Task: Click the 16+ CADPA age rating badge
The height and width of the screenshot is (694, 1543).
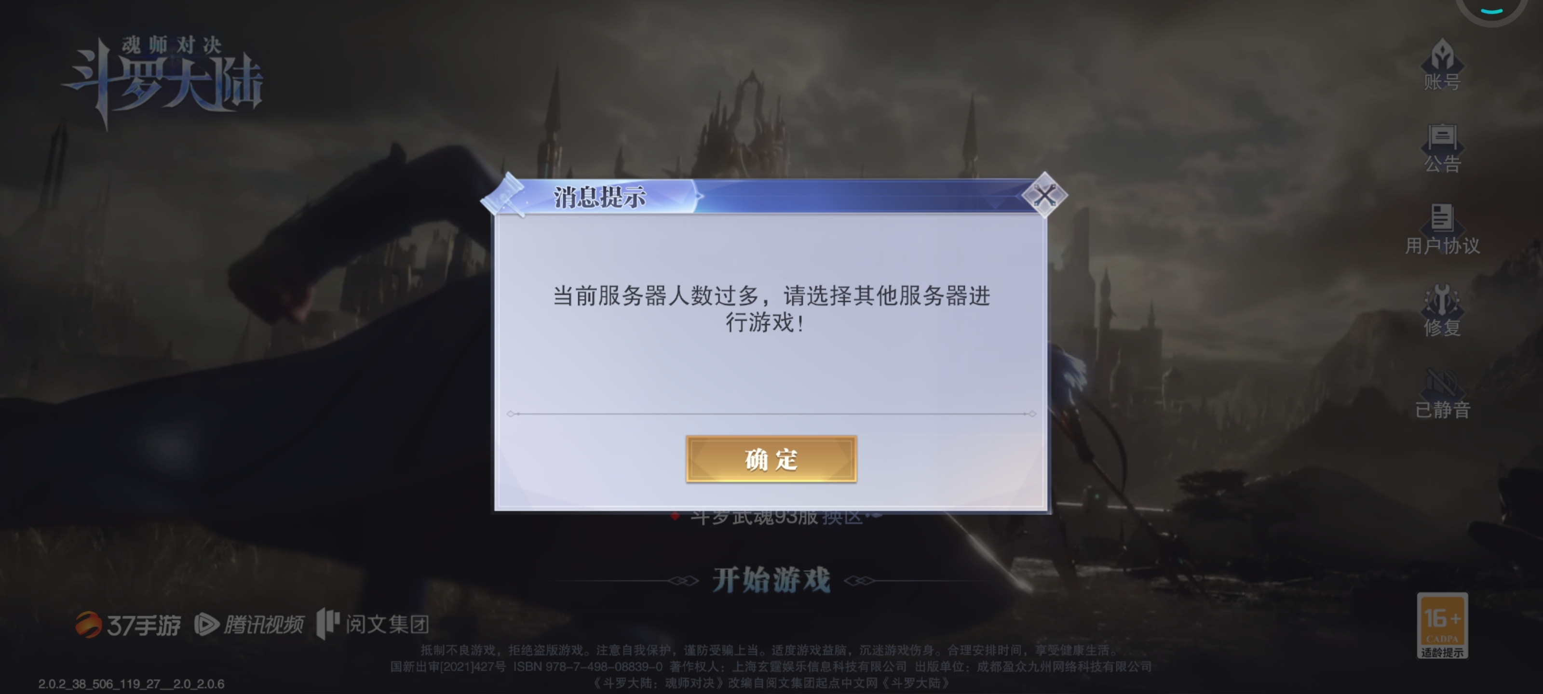Action: (1442, 626)
